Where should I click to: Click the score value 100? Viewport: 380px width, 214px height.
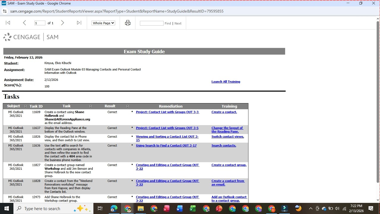(x=47, y=86)
